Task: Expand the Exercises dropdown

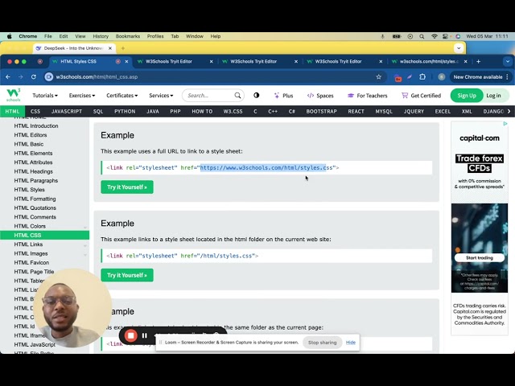Action: [x=82, y=96]
